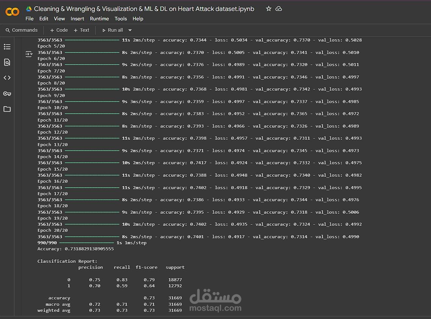The height and width of the screenshot is (319, 431).
Task: Select the 'f1-score' column header
Action: click(x=147, y=267)
